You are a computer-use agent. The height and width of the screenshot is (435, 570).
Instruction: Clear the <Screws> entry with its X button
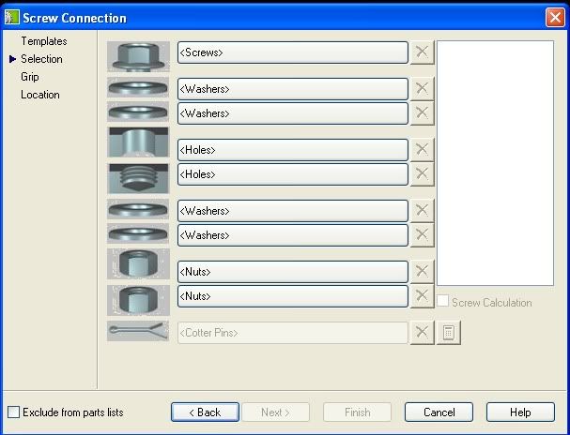point(422,52)
